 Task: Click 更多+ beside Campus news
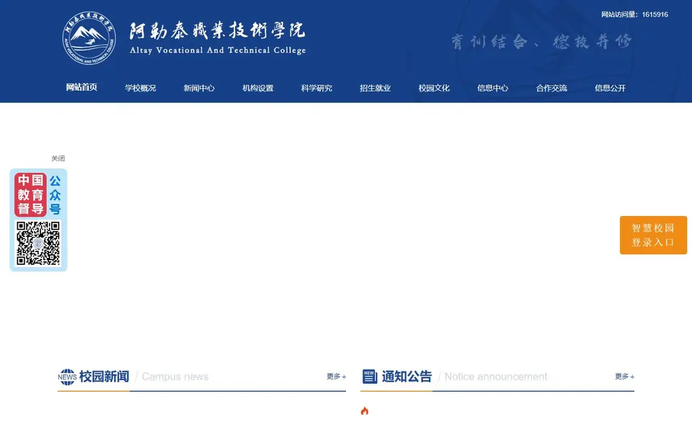point(337,377)
